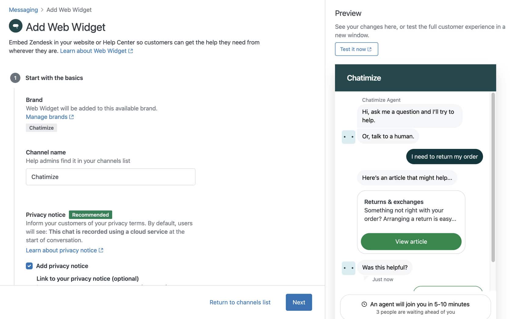Click external-link icon after Learn about privacy notice
This screenshot has height=319, width=511.
101,250
